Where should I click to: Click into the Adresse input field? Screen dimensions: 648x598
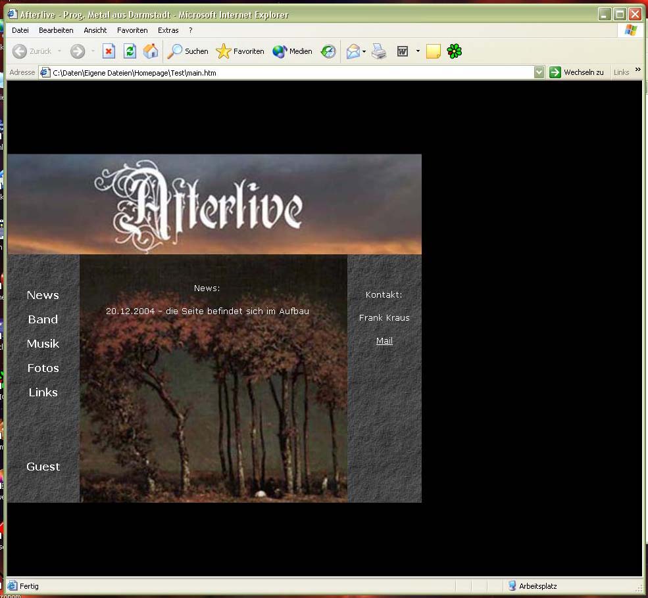289,72
